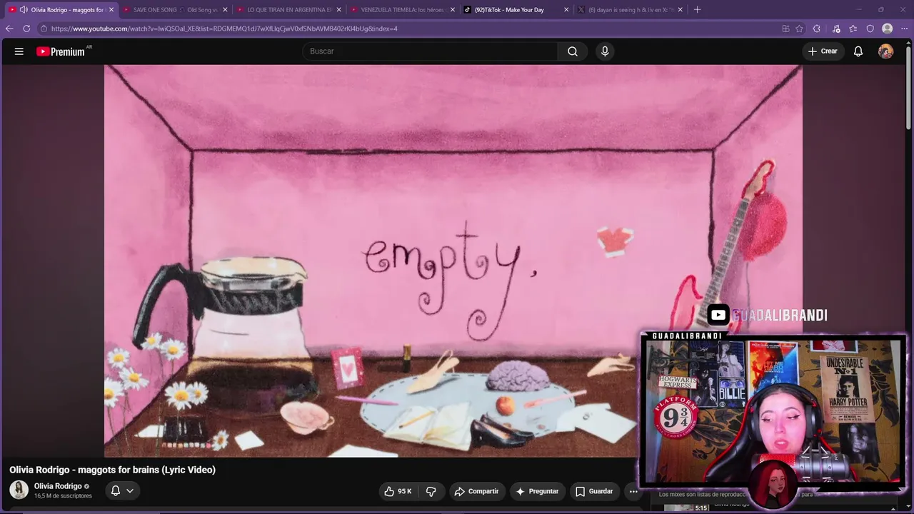
Task: Go to YouTube Premium home logo
Action: (64, 51)
